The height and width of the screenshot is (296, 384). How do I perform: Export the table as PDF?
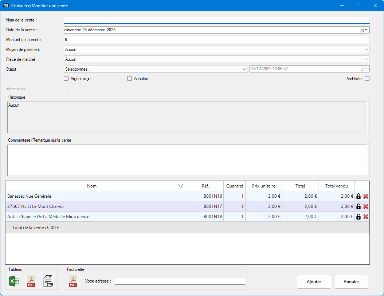31,281
